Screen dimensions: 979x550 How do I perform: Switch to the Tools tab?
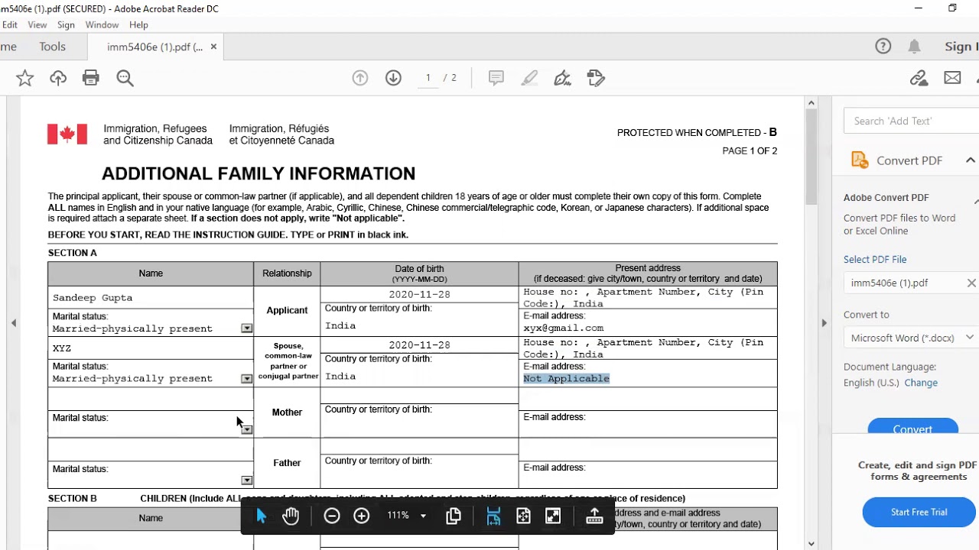[x=52, y=47]
